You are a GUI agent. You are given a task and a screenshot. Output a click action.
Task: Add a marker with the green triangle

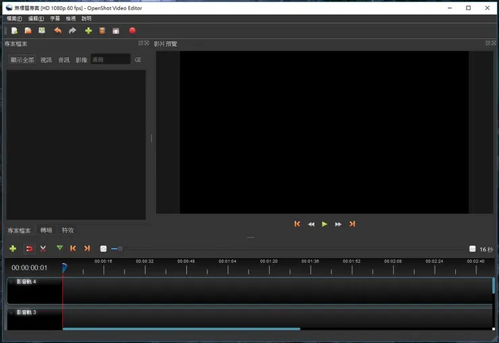point(59,248)
